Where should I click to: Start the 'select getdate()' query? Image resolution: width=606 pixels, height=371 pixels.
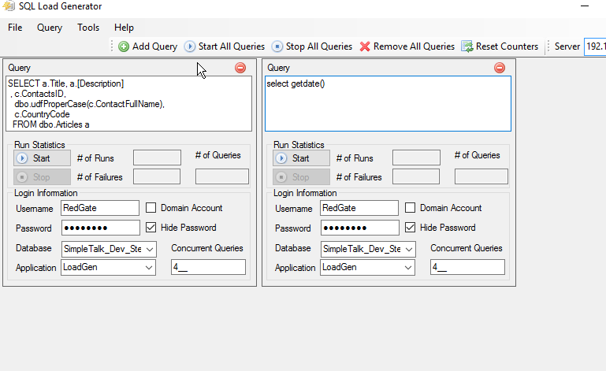pyautogui.click(x=302, y=158)
